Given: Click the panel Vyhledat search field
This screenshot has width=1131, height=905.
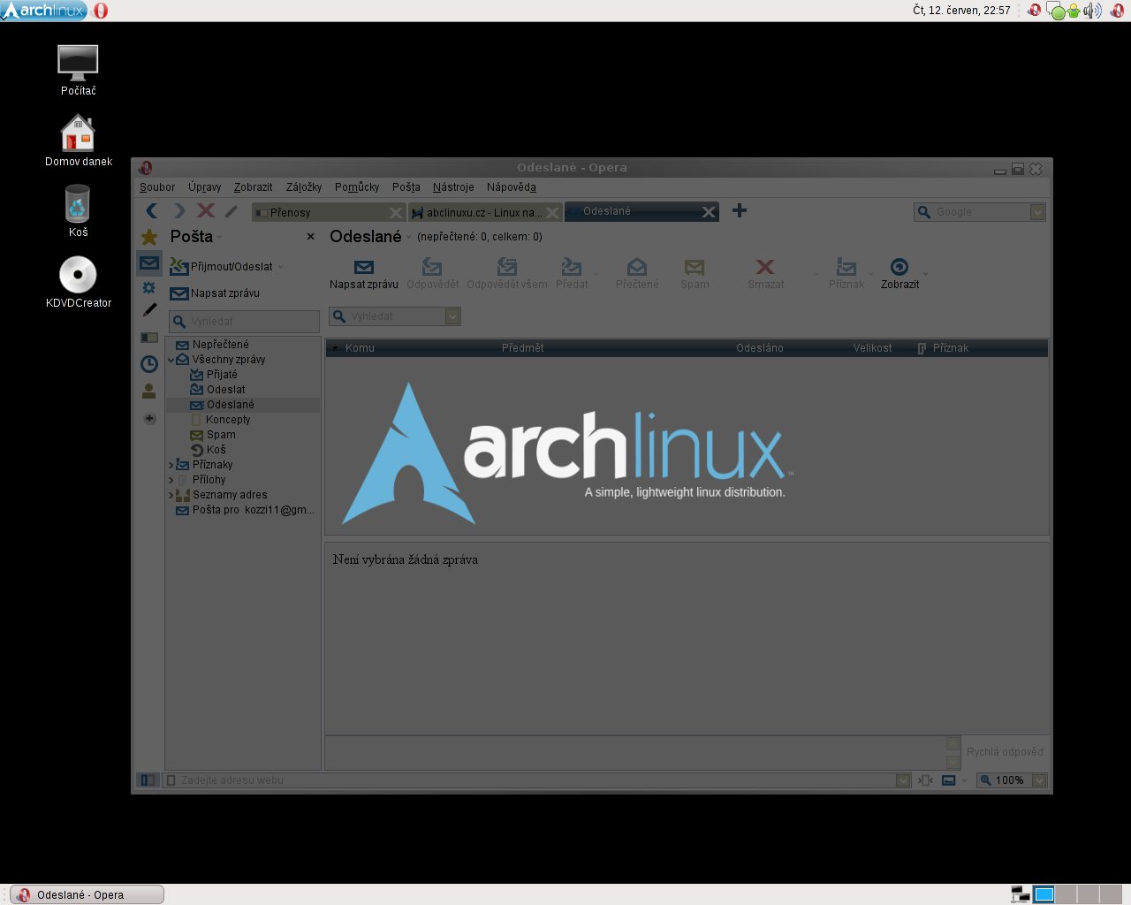Looking at the screenshot, I should click(x=244, y=322).
